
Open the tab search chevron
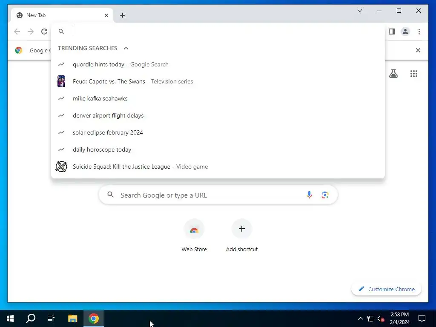pyautogui.click(x=359, y=11)
